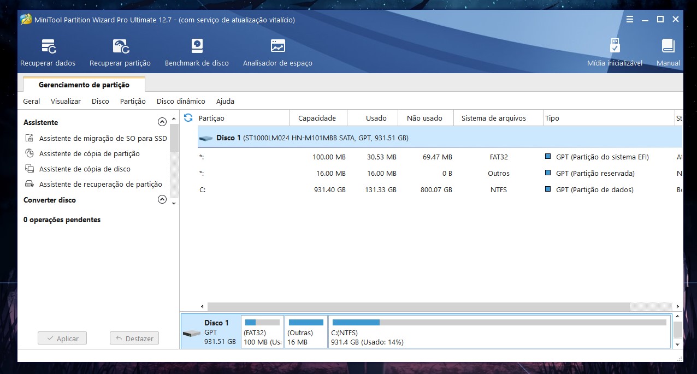Screen dimensions: 697x374
Task: Open the Disco dinâmico menu
Action: [181, 102]
